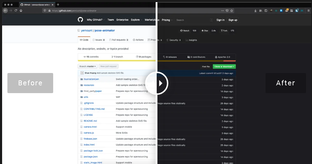The width and height of the screenshot is (312, 164).
Task: Click the Watch button
Action: click(x=185, y=31)
